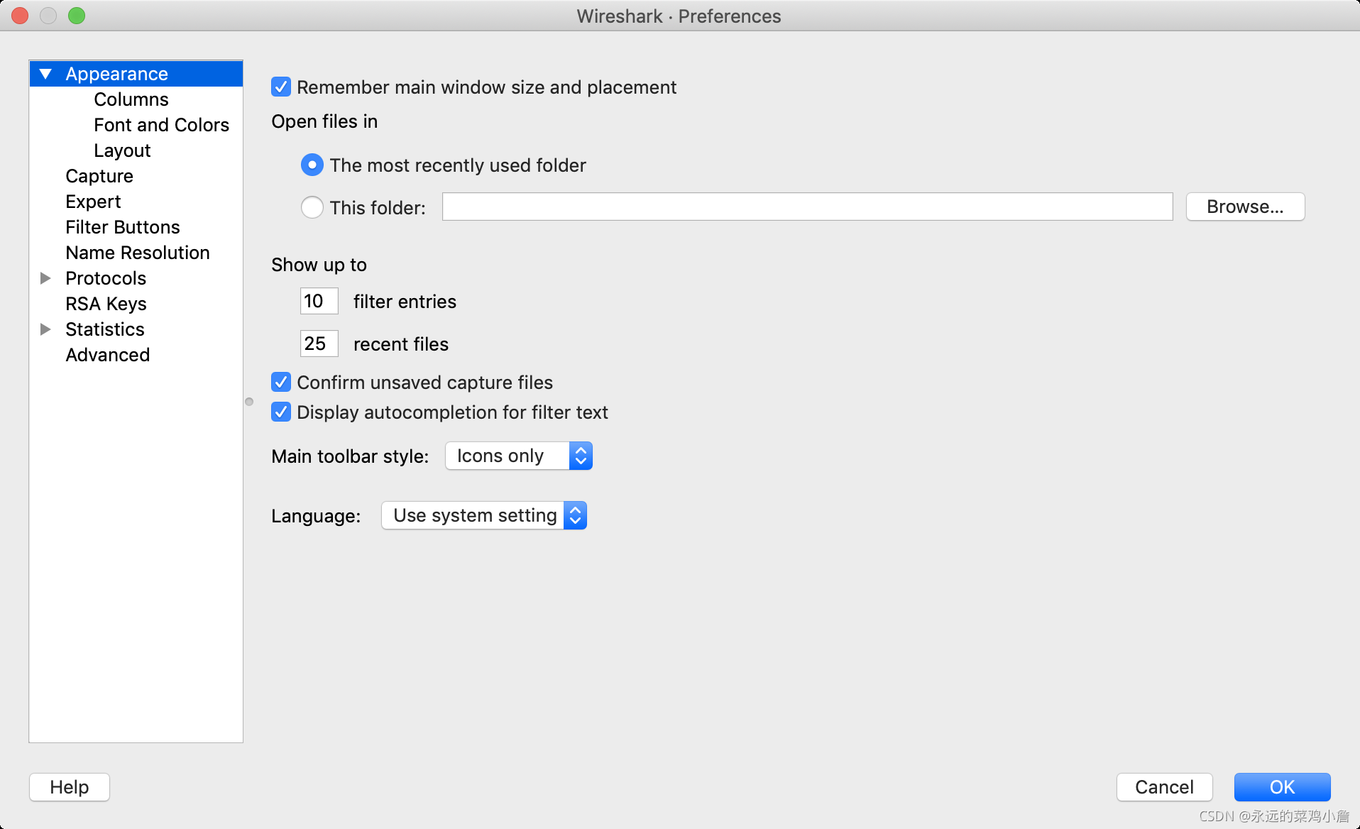
Task: Open RSA Keys preferences
Action: coord(106,304)
